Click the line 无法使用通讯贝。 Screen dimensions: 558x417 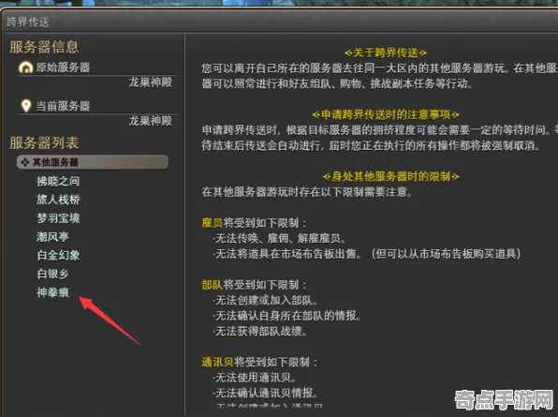pyautogui.click(x=255, y=378)
